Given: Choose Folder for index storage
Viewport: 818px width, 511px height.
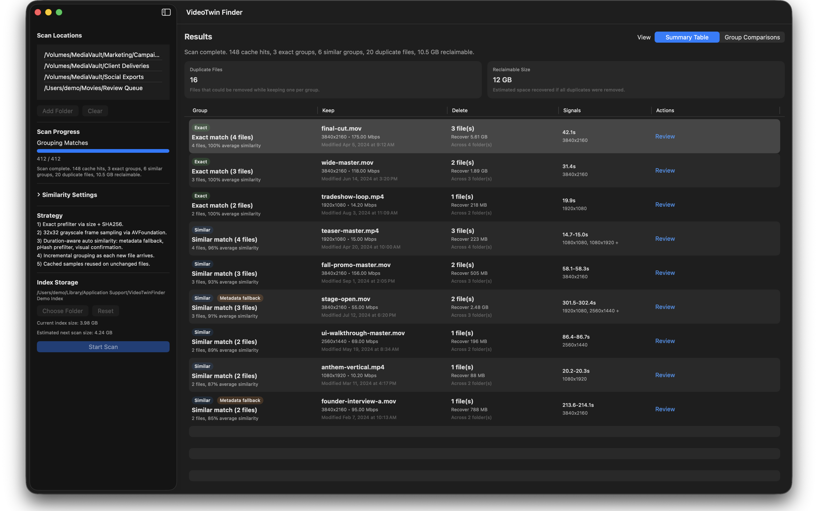Looking at the screenshot, I should click(62, 311).
